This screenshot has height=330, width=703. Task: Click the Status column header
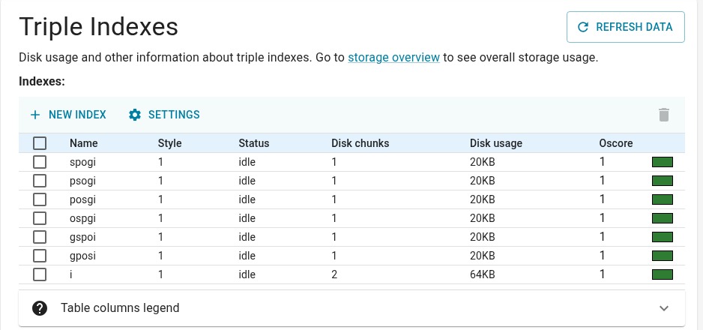point(254,143)
